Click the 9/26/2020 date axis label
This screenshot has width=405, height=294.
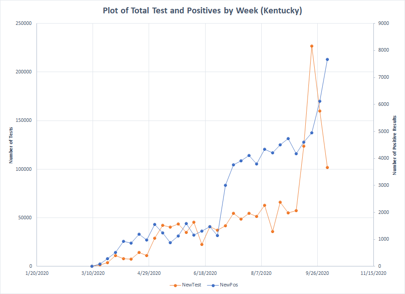(x=317, y=273)
